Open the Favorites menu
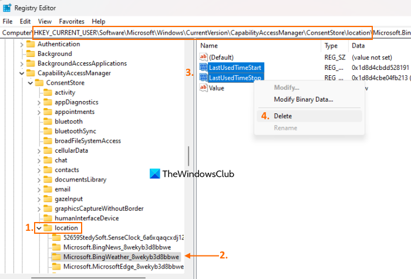The image size is (411, 279). [72, 22]
